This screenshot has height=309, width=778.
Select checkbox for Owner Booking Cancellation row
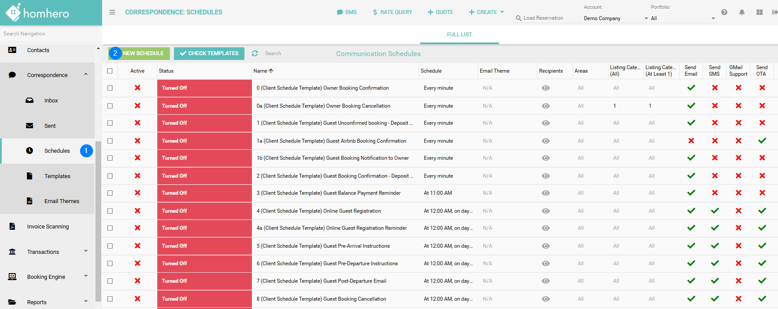(110, 106)
